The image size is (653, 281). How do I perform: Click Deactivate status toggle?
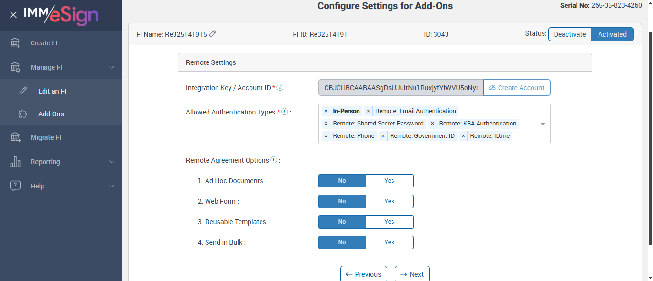569,34
